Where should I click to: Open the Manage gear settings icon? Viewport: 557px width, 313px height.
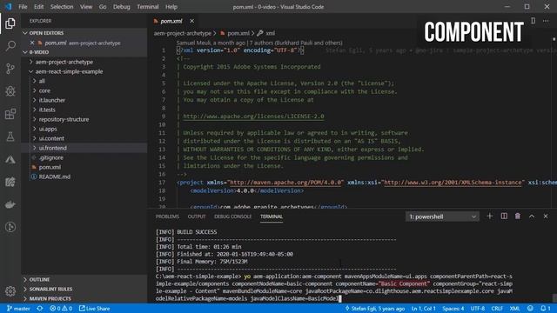(x=10, y=291)
